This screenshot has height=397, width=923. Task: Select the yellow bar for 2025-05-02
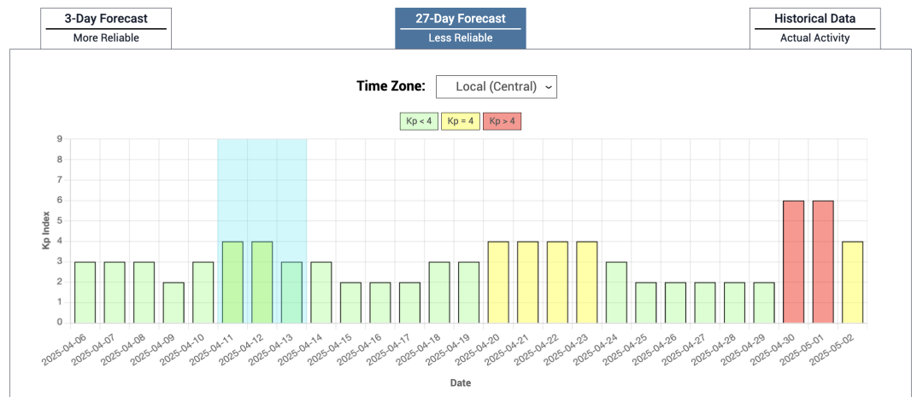click(852, 282)
